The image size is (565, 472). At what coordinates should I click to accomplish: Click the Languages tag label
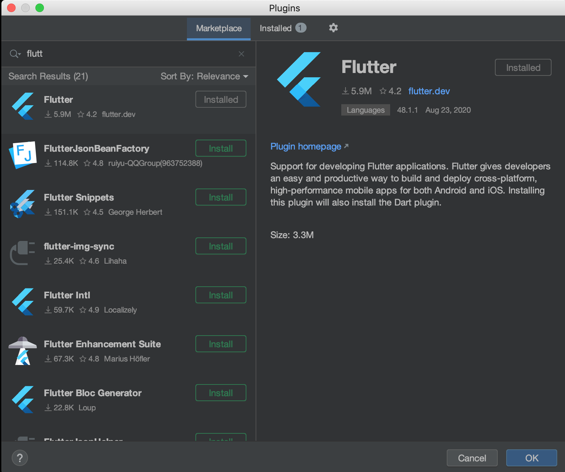pyautogui.click(x=365, y=110)
